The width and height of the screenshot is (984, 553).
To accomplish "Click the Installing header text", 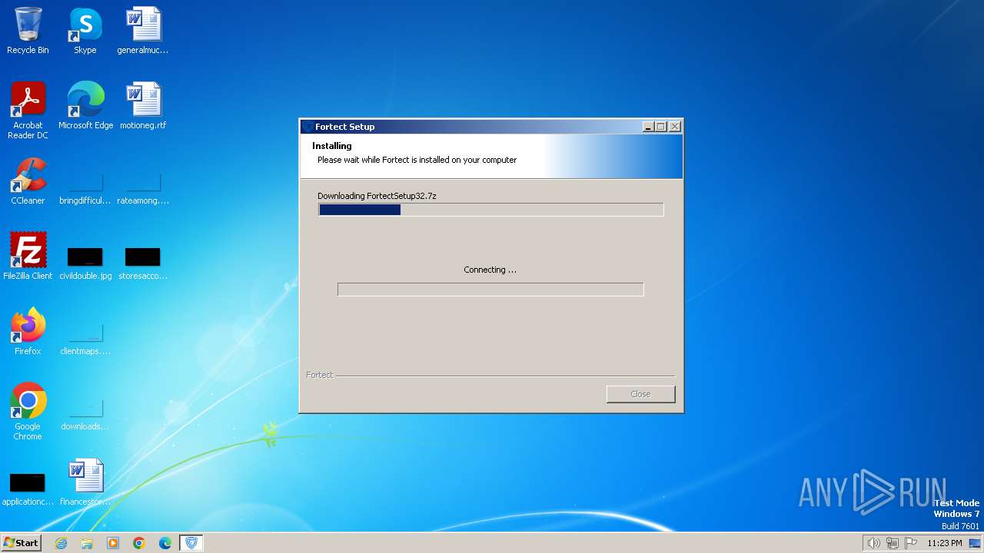I will (332, 146).
